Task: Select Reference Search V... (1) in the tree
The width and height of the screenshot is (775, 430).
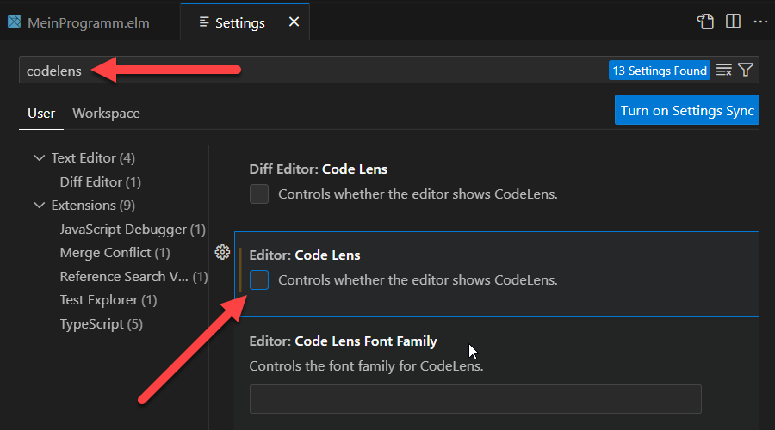Action: point(133,277)
